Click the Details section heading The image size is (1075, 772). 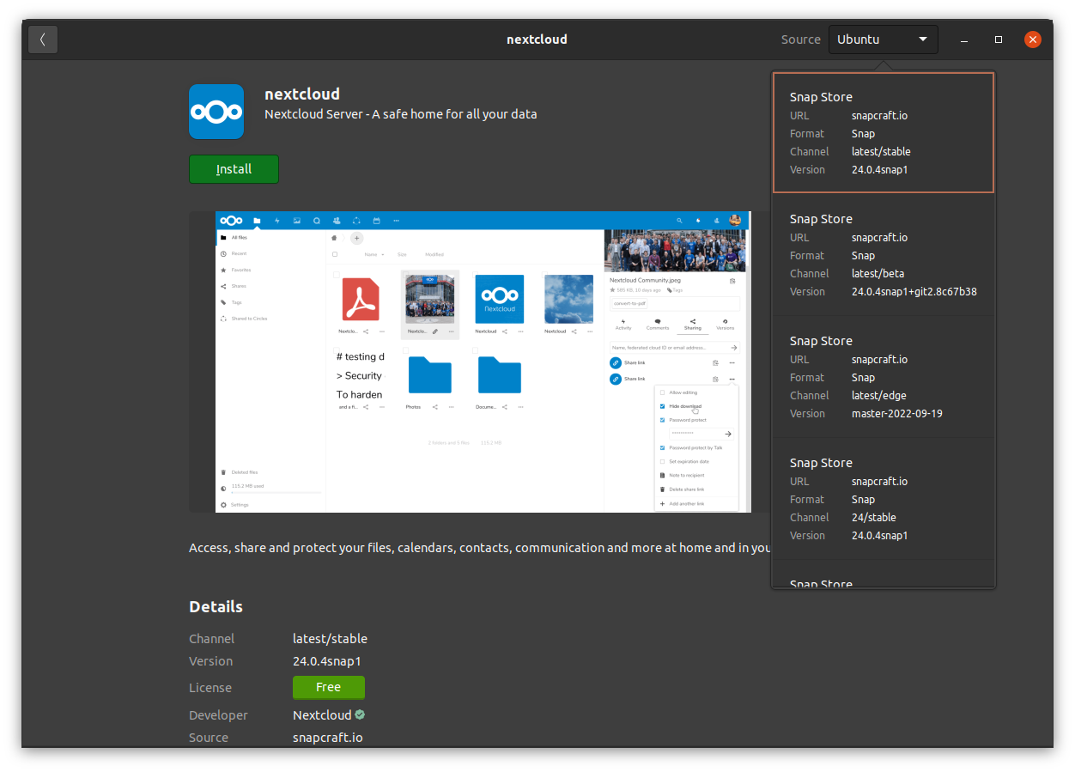216,606
